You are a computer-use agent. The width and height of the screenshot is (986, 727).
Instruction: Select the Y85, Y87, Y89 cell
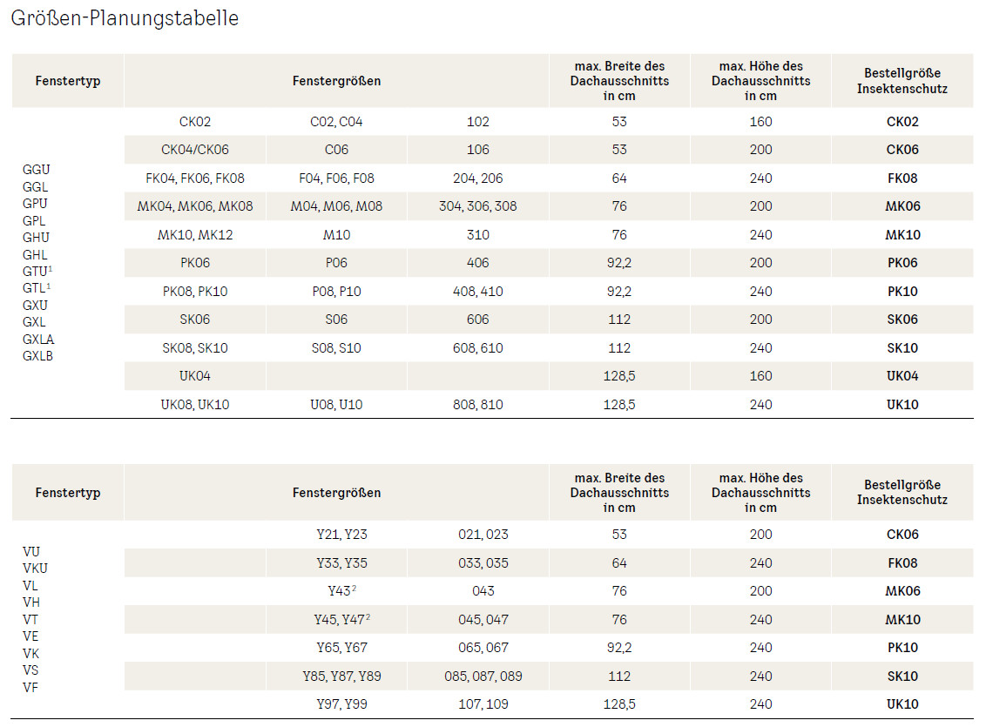point(341,676)
